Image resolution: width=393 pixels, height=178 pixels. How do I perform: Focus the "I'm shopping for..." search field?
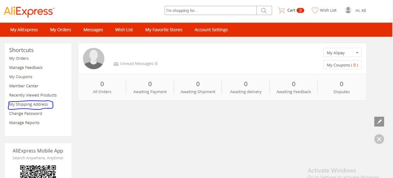click(211, 10)
